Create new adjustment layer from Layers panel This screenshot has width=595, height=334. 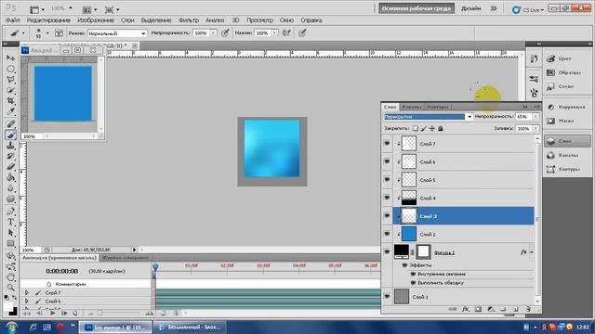coord(491,309)
